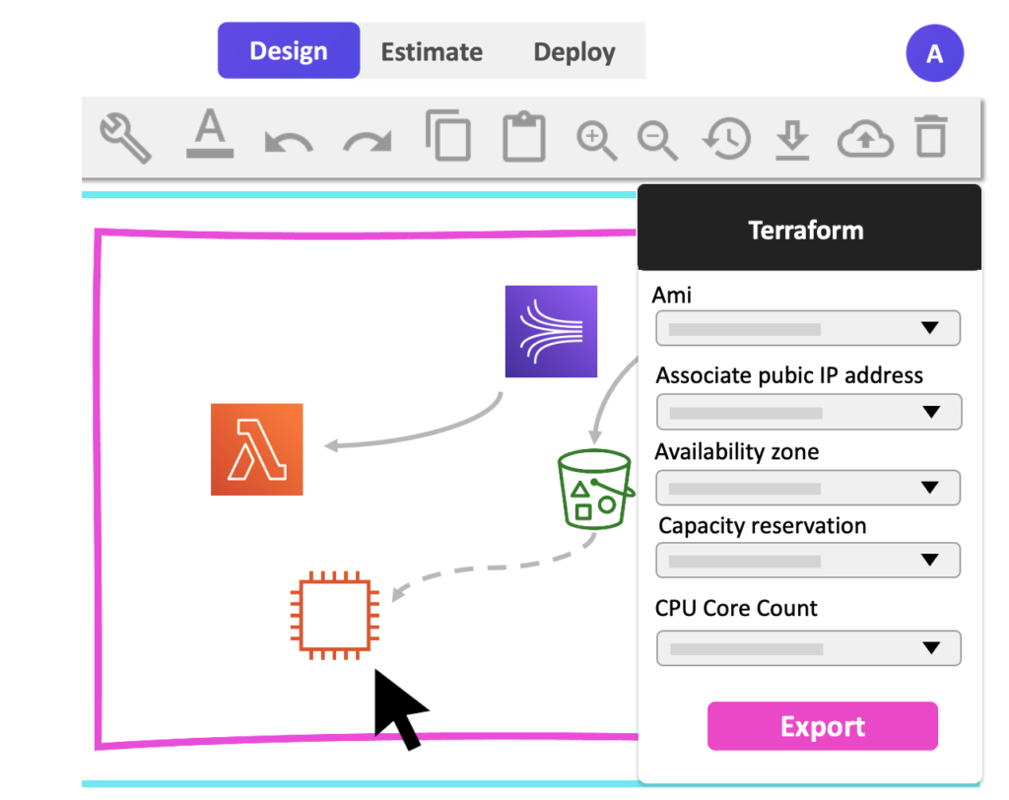Click the CPU Core Count label
Image resolution: width=1009 pixels, height=800 pixels.
pos(736,608)
